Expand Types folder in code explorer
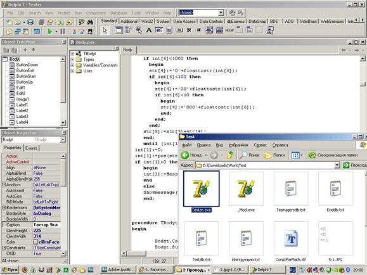Image resolution: width=367 pixels, height=275 pixels. tap(72, 60)
